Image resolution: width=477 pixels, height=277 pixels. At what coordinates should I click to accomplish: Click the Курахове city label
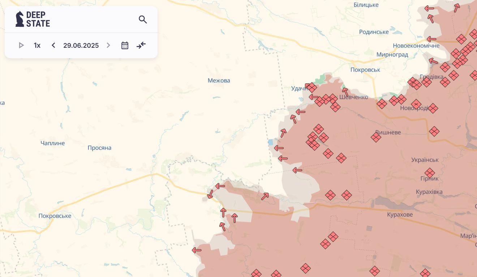tap(400, 215)
